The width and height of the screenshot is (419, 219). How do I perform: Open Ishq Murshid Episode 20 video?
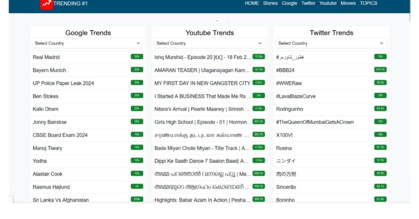(x=203, y=57)
